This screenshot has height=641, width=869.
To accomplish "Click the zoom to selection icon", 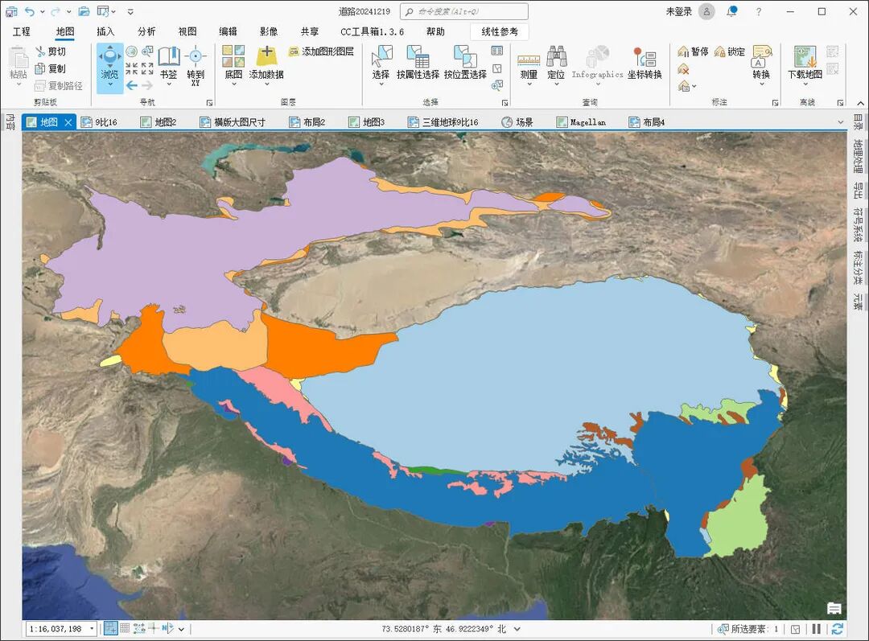I will tap(147, 51).
